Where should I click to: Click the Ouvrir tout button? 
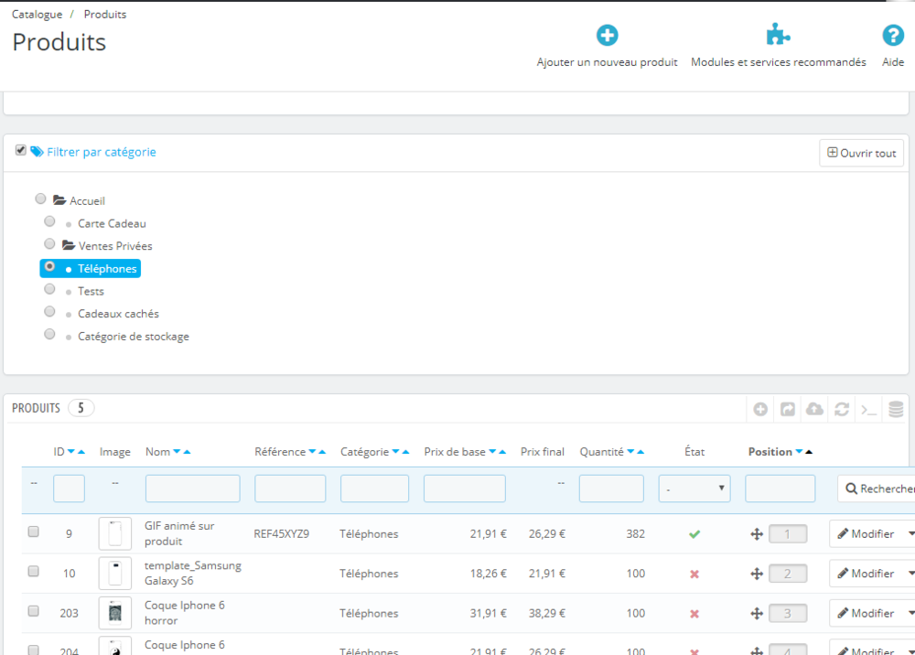(861, 153)
